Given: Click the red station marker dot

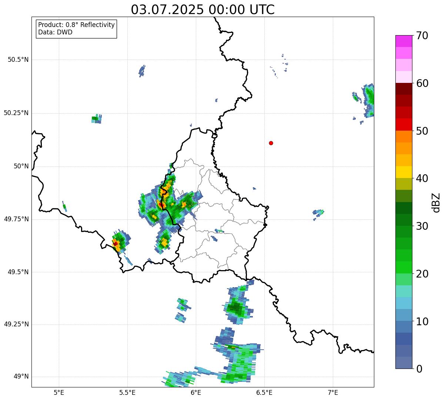Looking at the screenshot, I should point(271,143).
